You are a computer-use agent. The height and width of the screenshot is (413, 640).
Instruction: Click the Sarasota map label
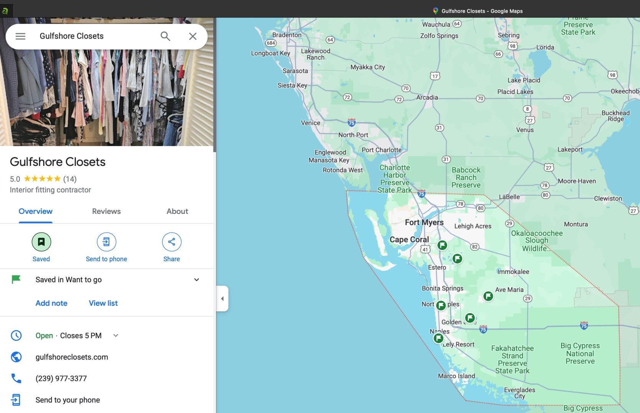point(295,71)
